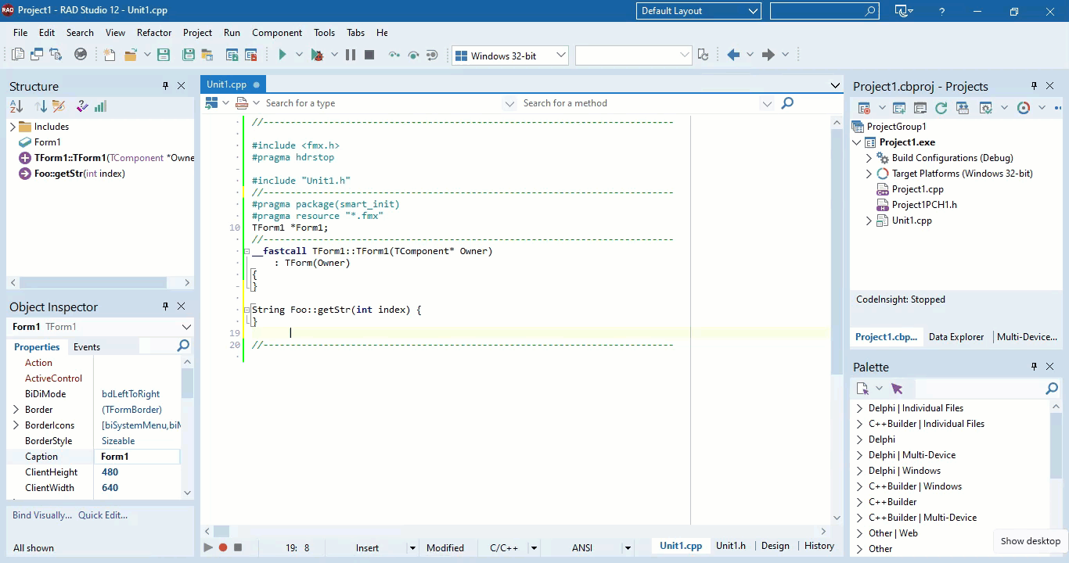Expand the Target Platforms tree node
The width and height of the screenshot is (1069, 563).
pyautogui.click(x=869, y=174)
